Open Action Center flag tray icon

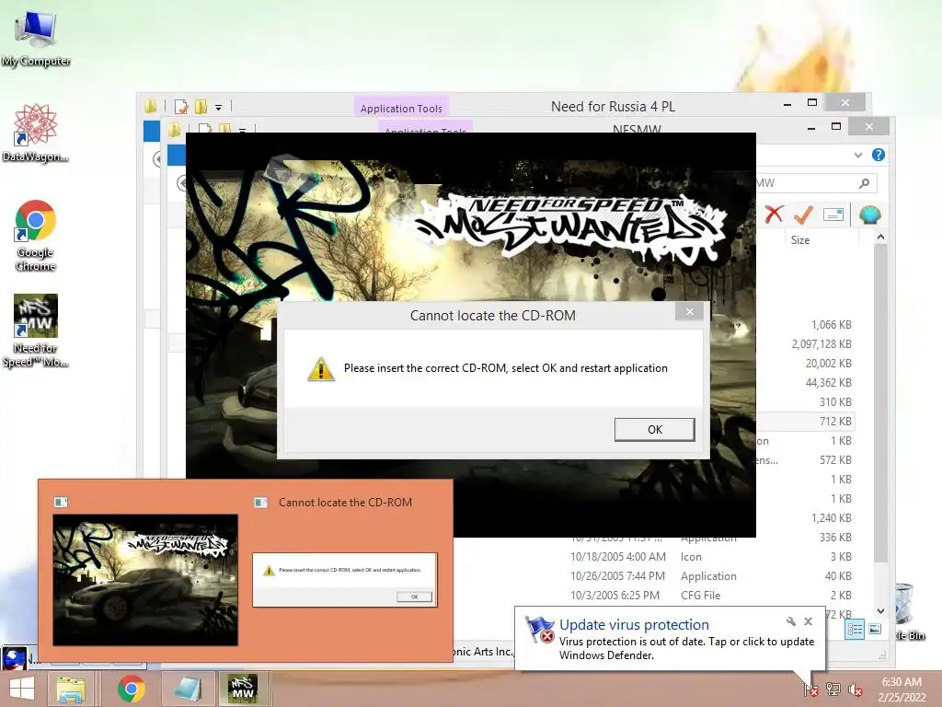tap(810, 689)
